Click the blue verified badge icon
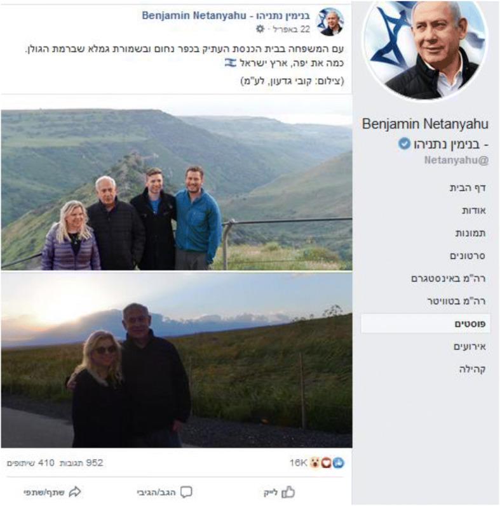This screenshot has height=506, width=500. click(404, 143)
